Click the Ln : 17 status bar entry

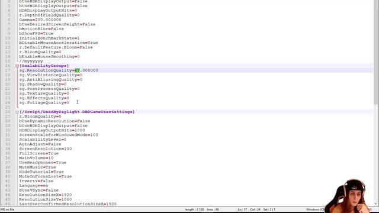(x=242, y=209)
